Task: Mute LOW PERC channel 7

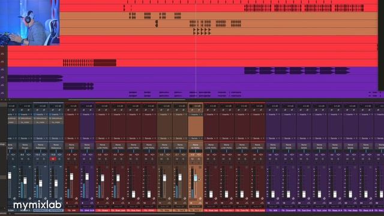Action: 99,159
